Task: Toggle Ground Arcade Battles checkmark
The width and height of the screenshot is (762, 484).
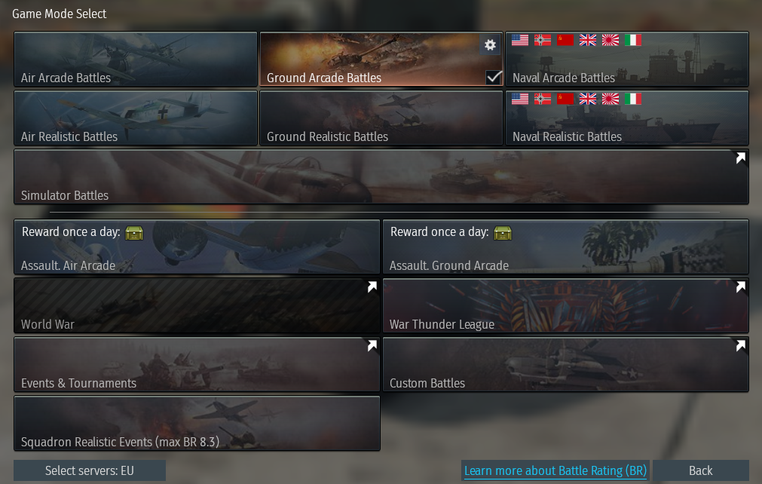Action: [494, 77]
